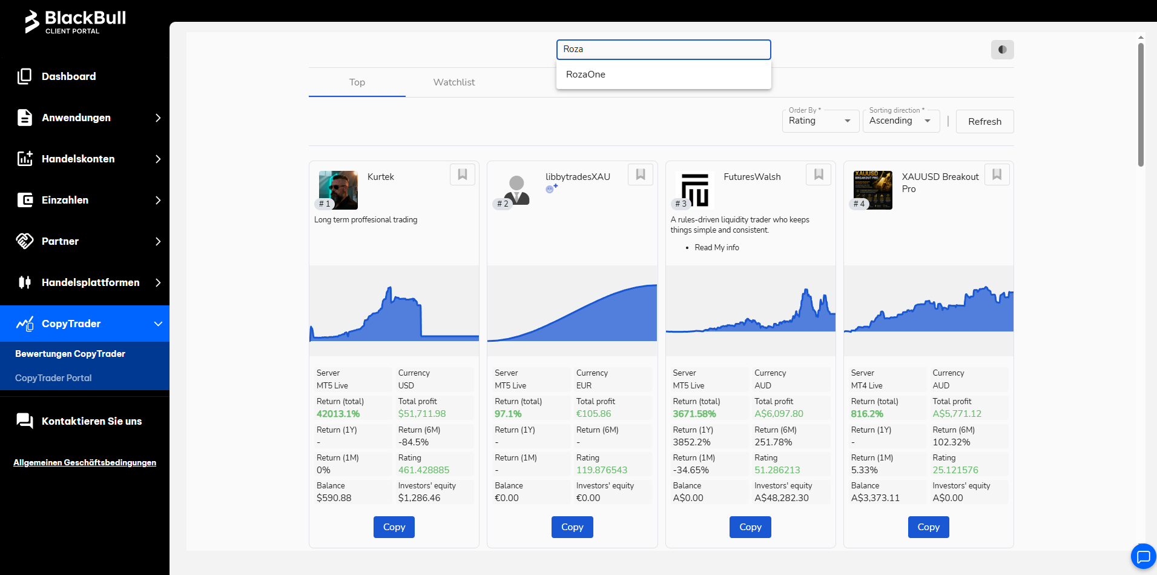Screen dimensions: 1157x575
Task: Expand the Handelsplattformen menu chevron
Action: (x=158, y=282)
